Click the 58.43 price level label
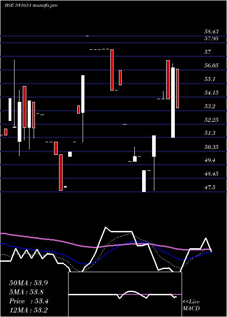The image size is (227, 317). tap(212, 32)
